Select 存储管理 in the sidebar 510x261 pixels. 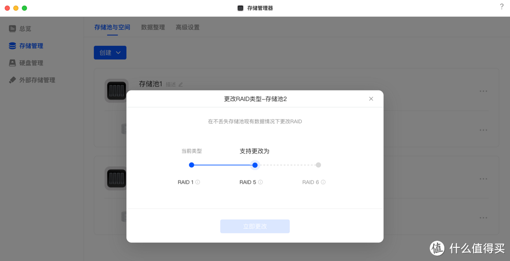[26, 46]
